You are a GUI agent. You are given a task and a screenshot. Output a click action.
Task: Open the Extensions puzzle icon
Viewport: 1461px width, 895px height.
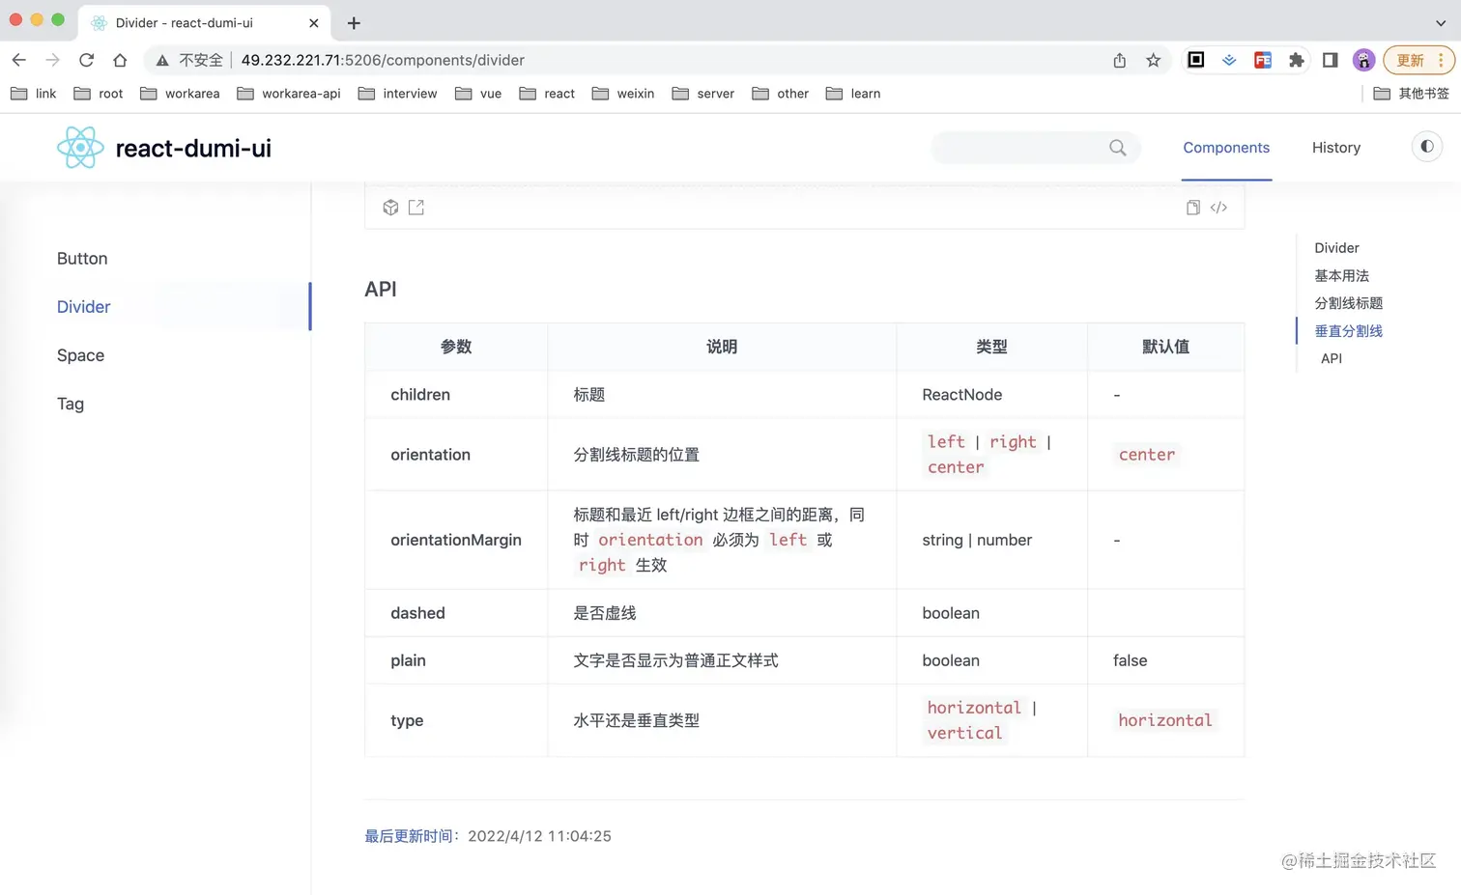click(x=1297, y=60)
